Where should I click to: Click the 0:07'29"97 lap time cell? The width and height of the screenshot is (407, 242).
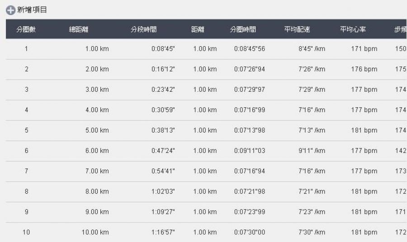pyautogui.click(x=250, y=90)
